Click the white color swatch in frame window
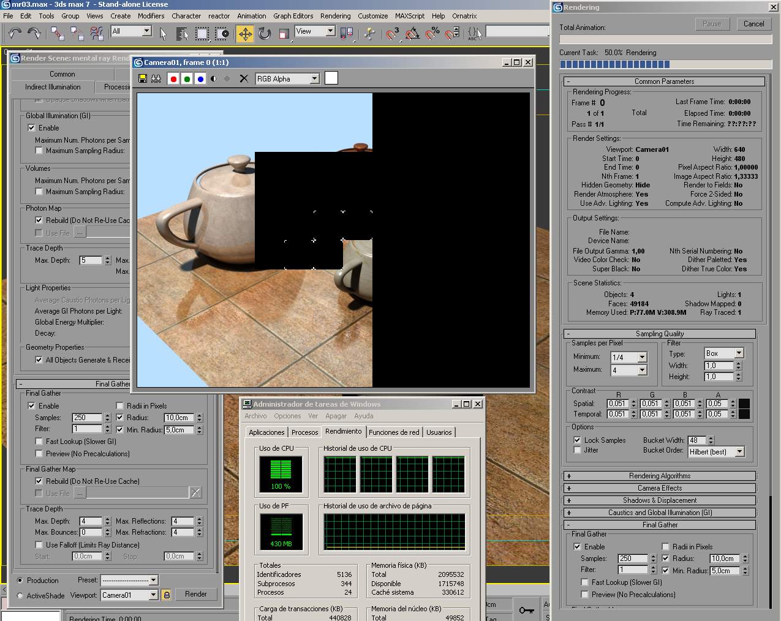This screenshot has height=621, width=781. point(331,78)
